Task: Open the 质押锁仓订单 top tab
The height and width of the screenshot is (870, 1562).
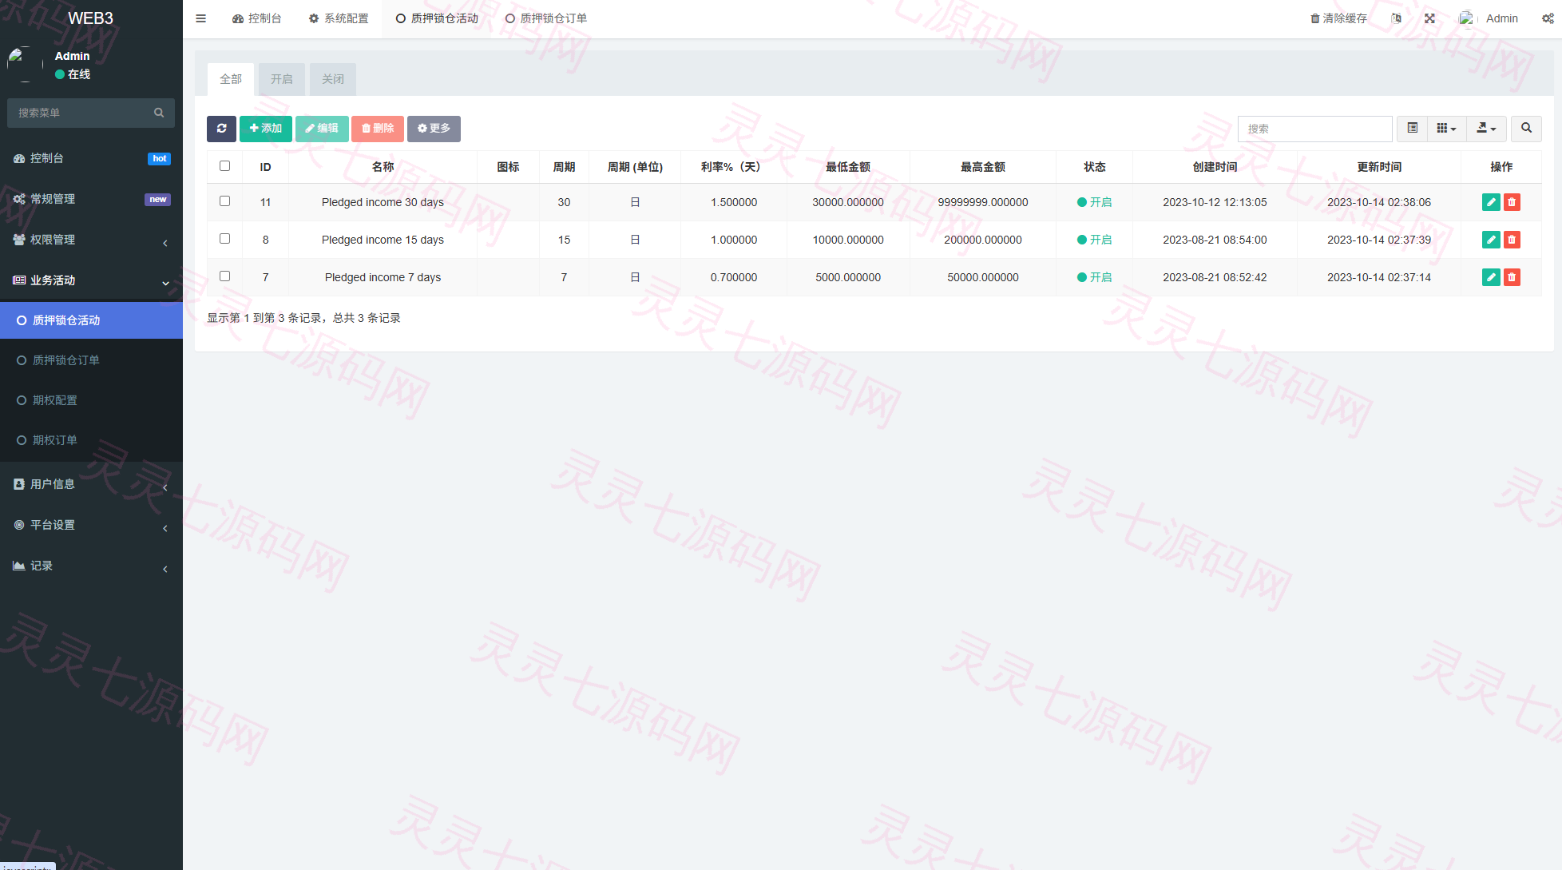Action: click(546, 18)
